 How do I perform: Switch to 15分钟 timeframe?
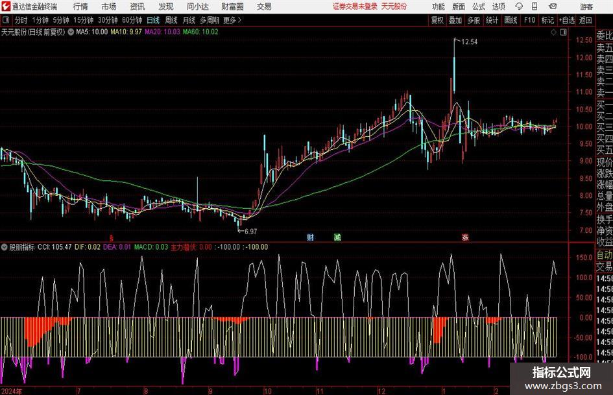click(x=84, y=20)
